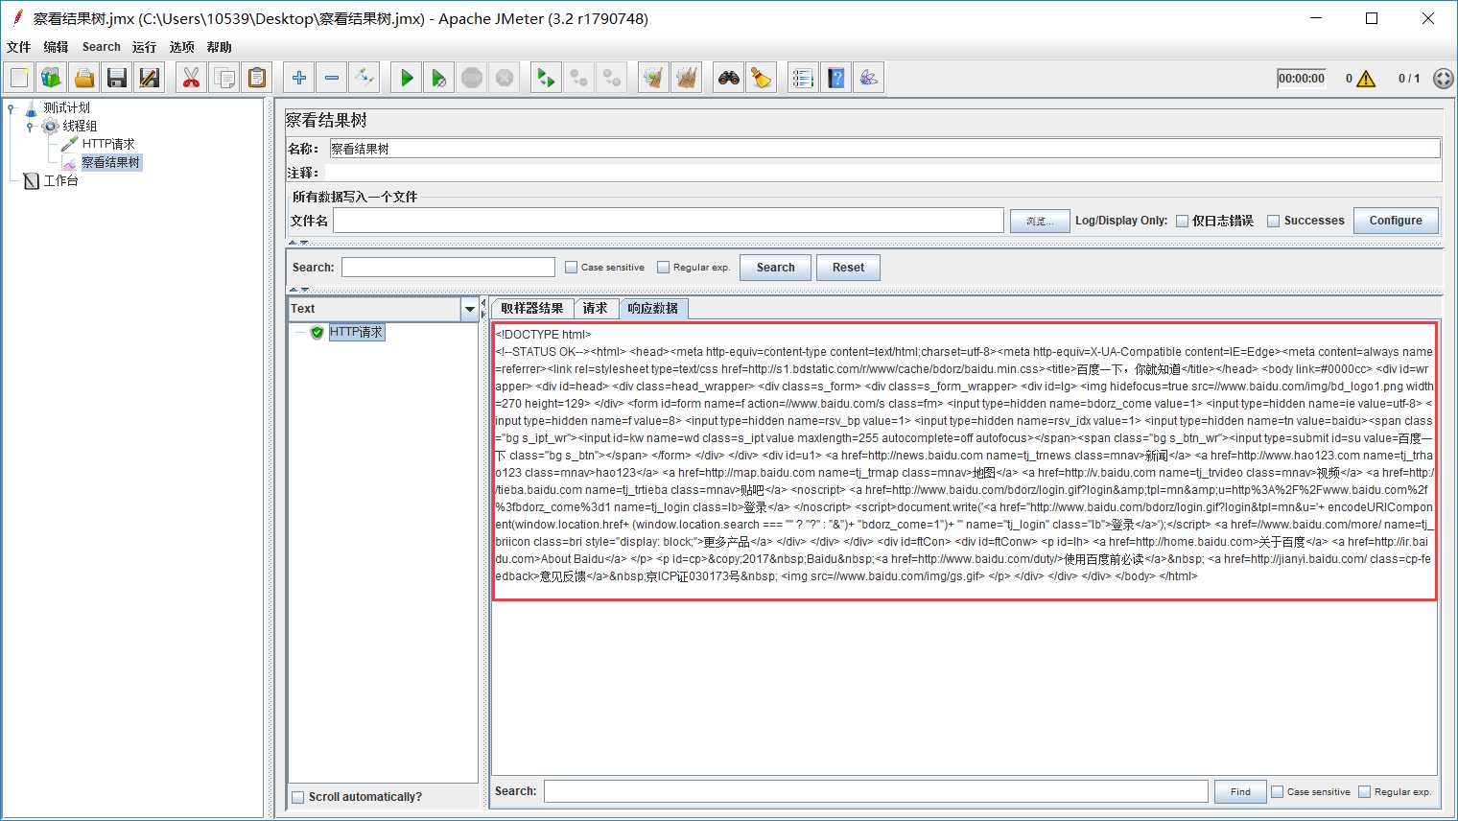Expand all nodes with the plus icon
Screen dimensions: 1458x821
299,78
